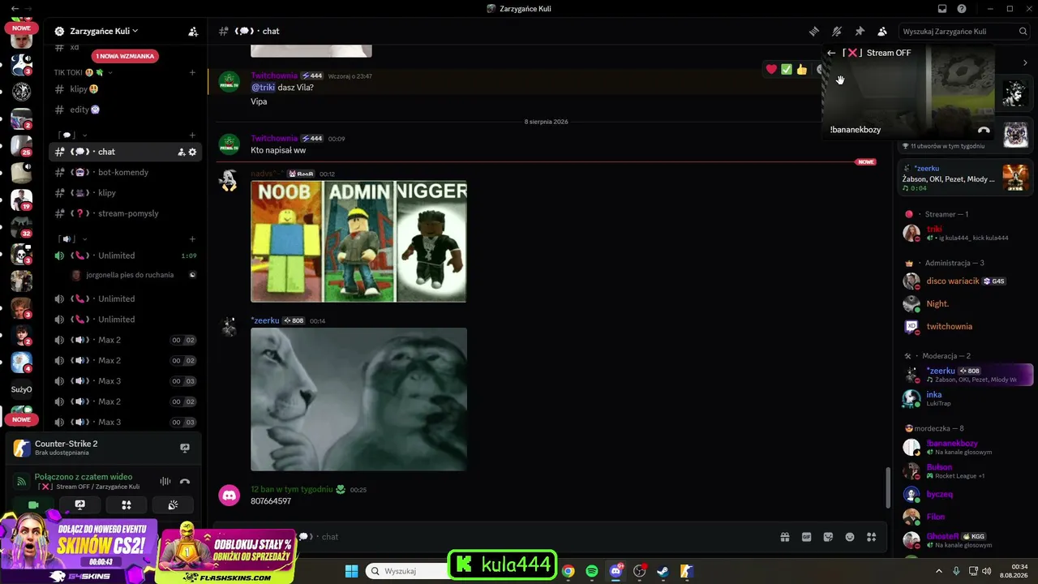Open Steam from the taskbar
The height and width of the screenshot is (584, 1038).
[x=663, y=571]
